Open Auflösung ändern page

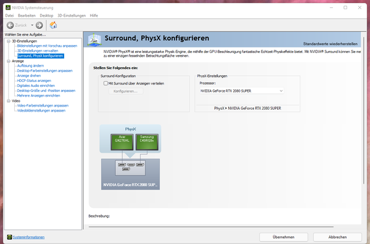pyautogui.click(x=30, y=65)
